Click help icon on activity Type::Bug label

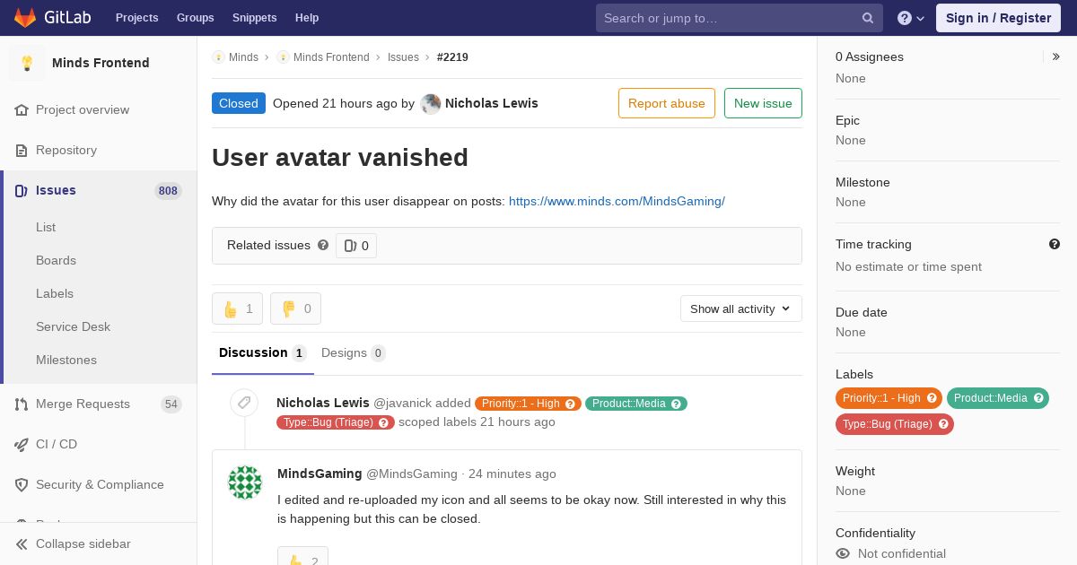384,422
